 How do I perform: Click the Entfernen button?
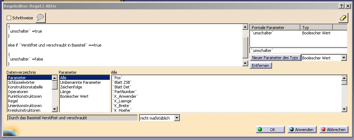[261, 66]
